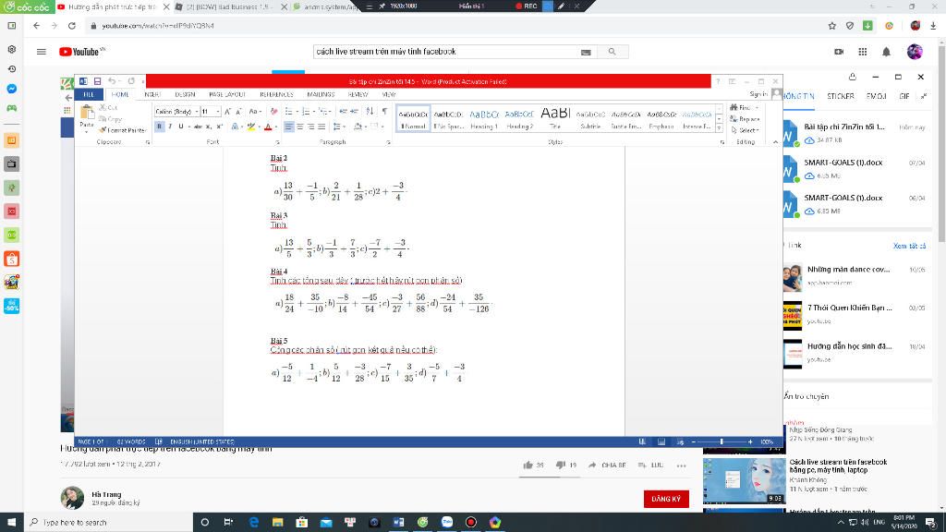Open YouTube apps grid icon

[x=863, y=52]
